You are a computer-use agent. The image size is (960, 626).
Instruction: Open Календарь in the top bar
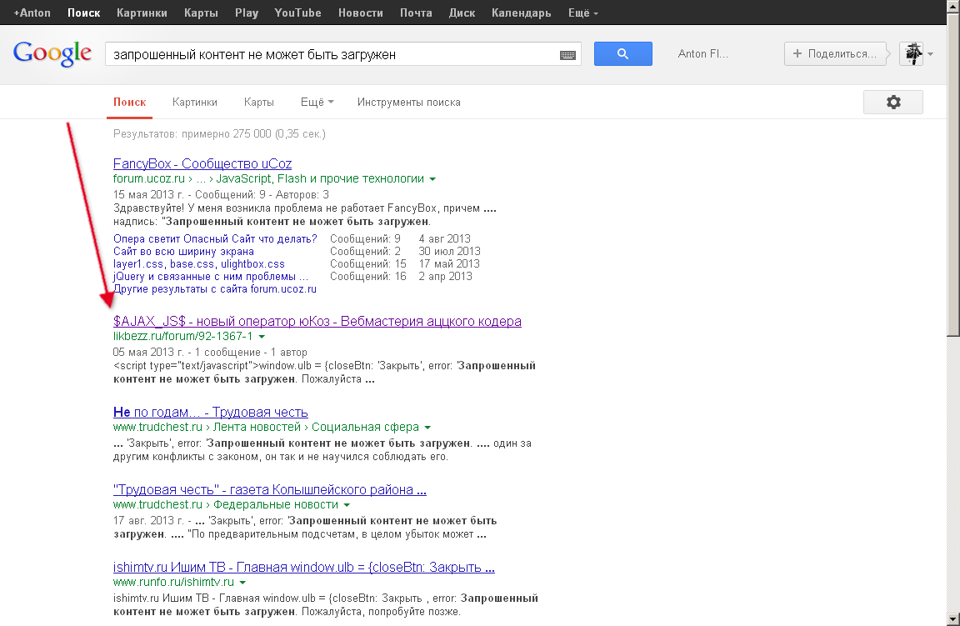pyautogui.click(x=522, y=13)
